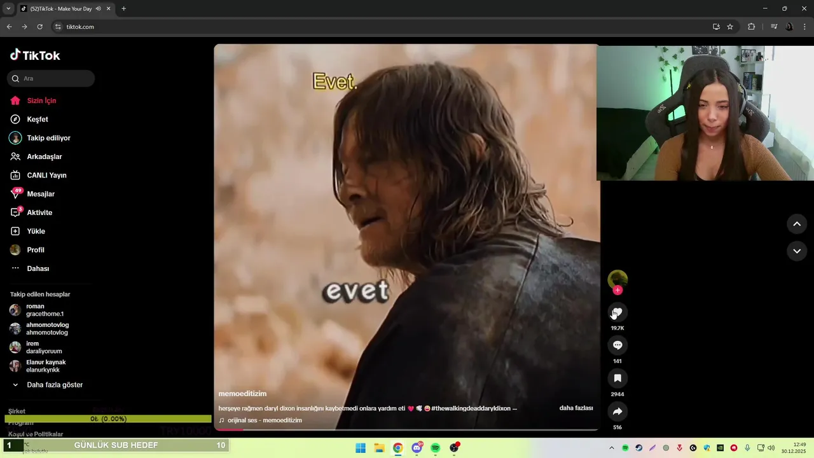Show hidden system tray icons

pyautogui.click(x=612, y=448)
